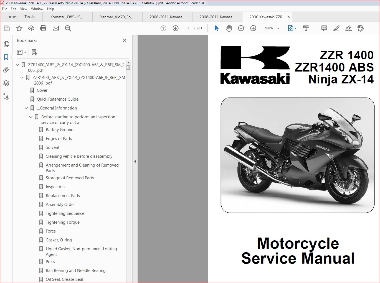Close the 2006 Kawasaki ZZR tab
The width and height of the screenshot is (380, 283).
(288, 17)
